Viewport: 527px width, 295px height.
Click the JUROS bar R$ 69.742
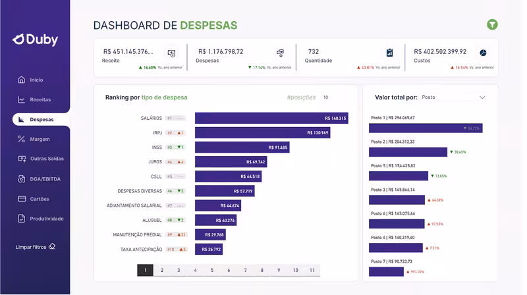click(x=231, y=161)
